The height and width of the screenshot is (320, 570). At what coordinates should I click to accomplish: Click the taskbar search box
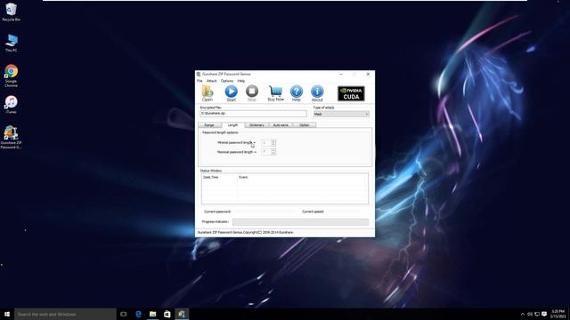pyautogui.click(x=65, y=314)
